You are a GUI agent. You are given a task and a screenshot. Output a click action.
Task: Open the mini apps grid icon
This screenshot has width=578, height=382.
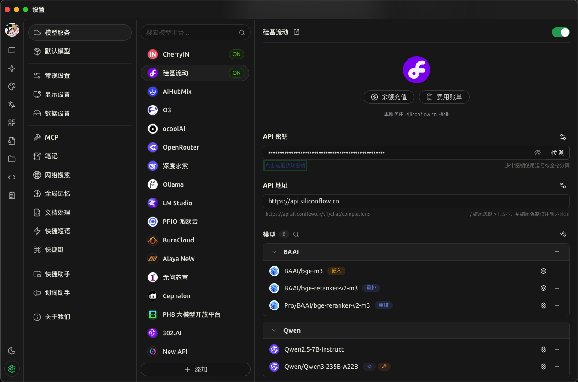[x=12, y=123]
